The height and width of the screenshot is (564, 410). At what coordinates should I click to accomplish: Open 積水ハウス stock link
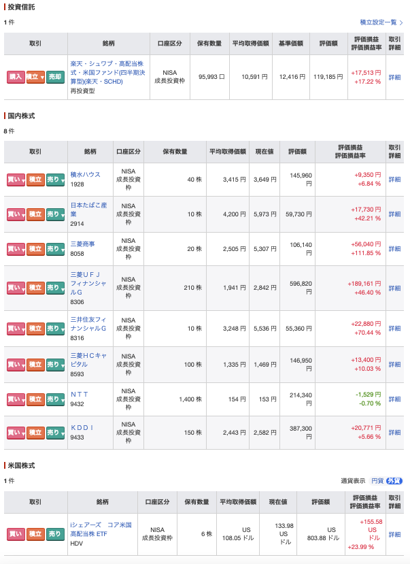85,174
